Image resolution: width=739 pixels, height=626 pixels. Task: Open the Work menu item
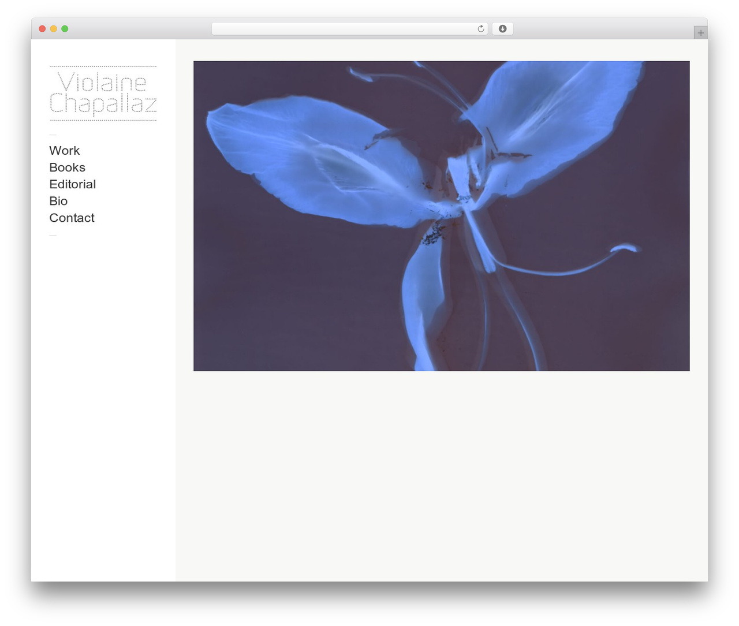click(x=65, y=151)
